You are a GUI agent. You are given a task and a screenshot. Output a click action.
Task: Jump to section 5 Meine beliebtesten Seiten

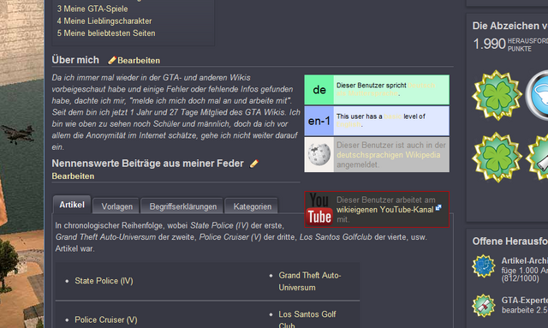click(106, 33)
